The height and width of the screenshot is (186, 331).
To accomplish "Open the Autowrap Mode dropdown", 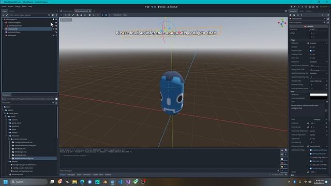I will pyautogui.click(x=319, y=146).
